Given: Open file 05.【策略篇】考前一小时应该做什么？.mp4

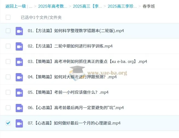Looking at the screenshot, I should point(68,92).
